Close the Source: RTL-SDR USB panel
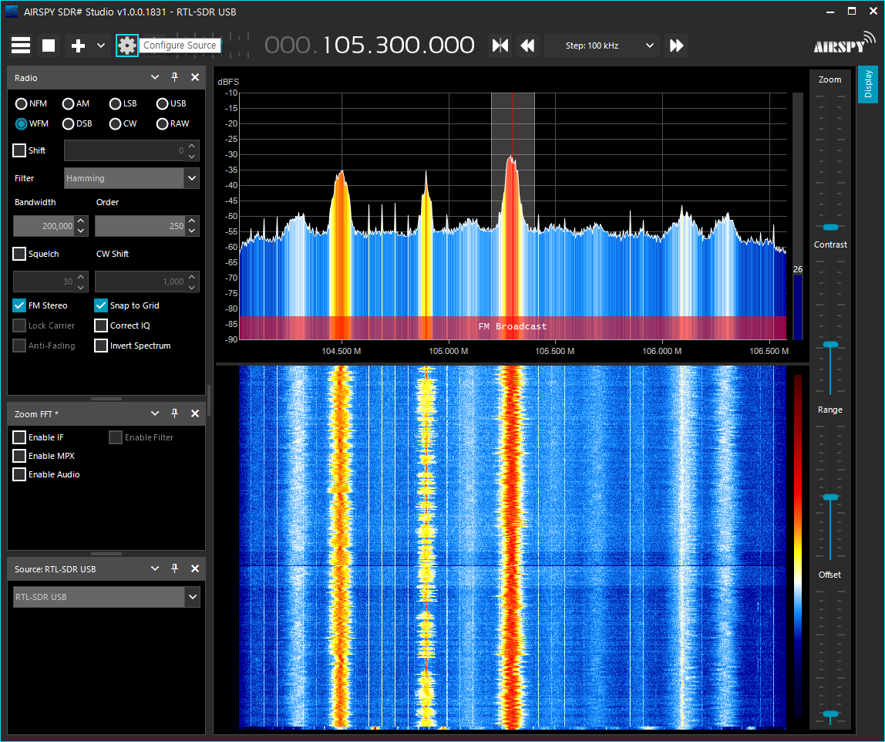 [195, 568]
